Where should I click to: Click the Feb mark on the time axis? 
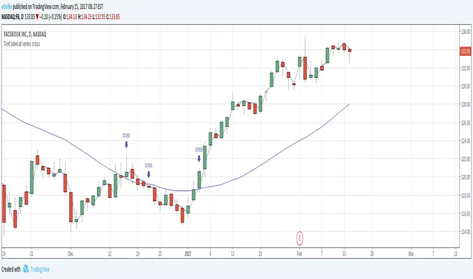[x=299, y=253]
